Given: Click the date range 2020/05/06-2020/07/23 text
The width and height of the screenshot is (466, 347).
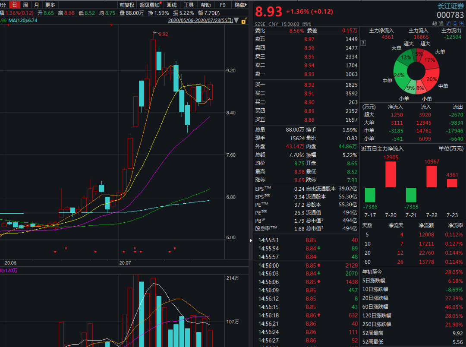Looking at the screenshot, I should [200, 20].
